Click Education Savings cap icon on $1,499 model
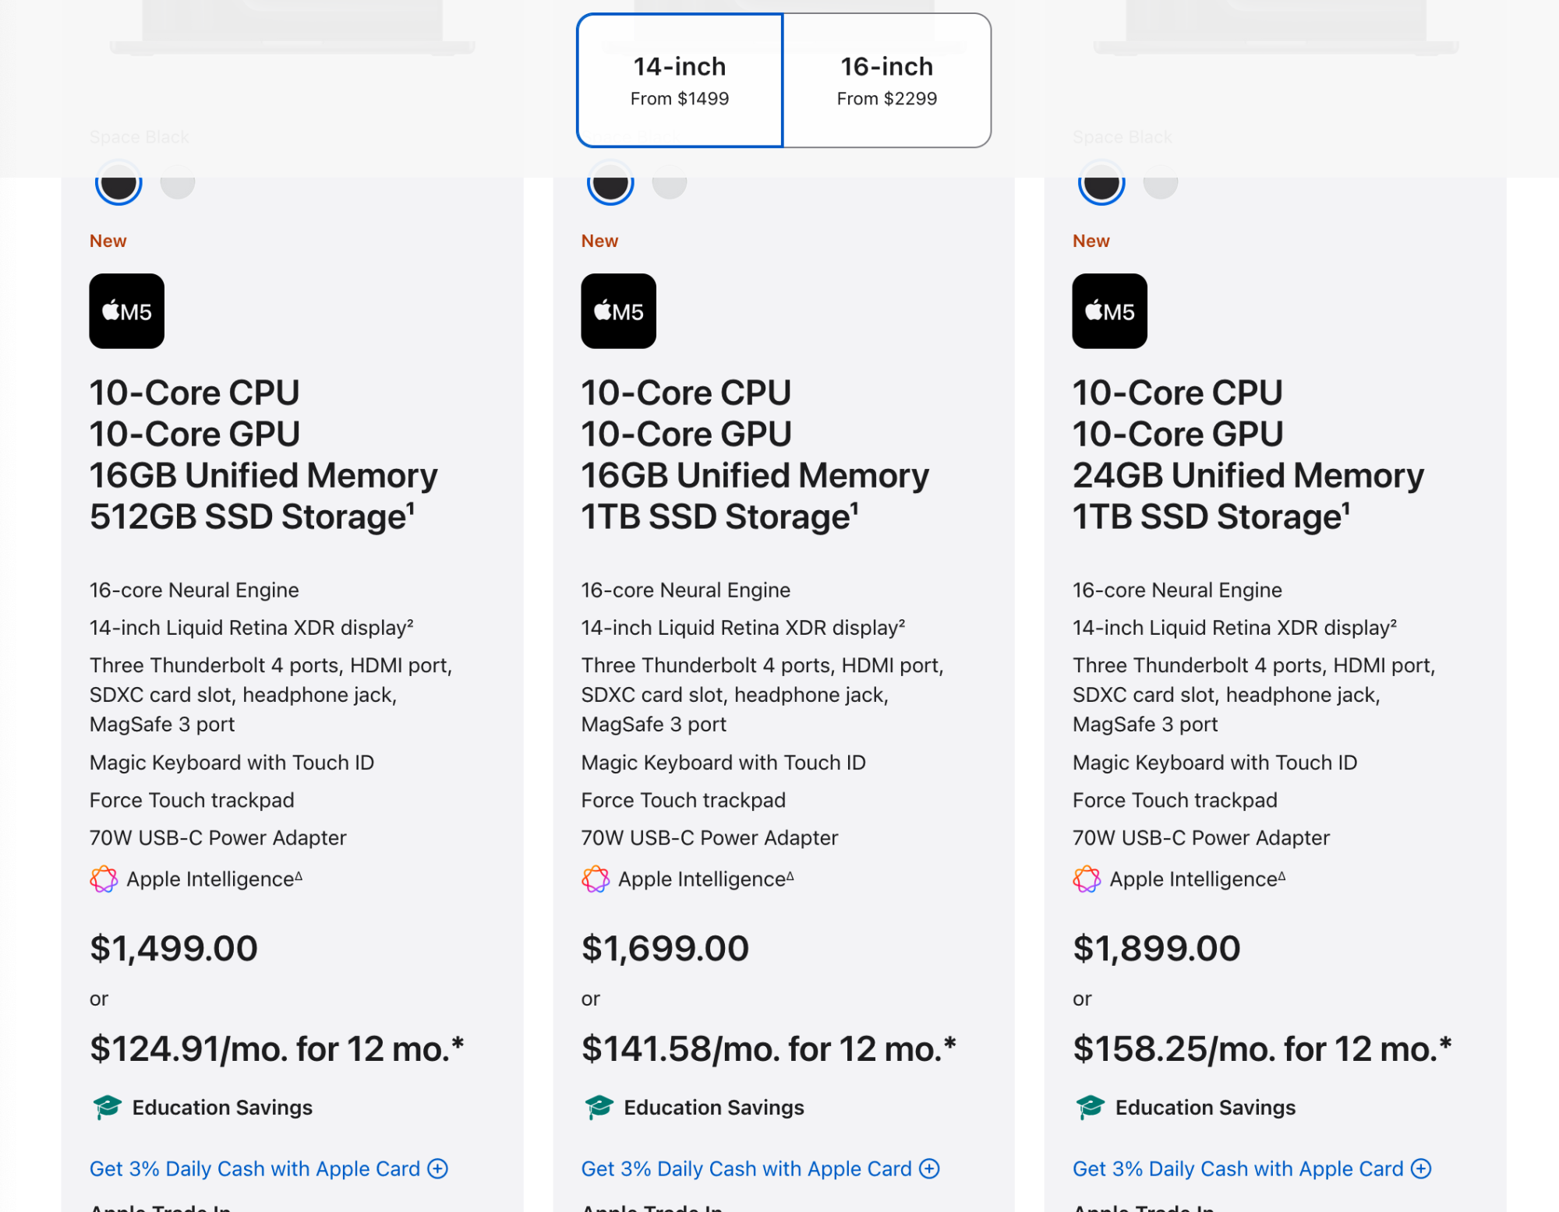This screenshot has width=1559, height=1212. tap(107, 1106)
